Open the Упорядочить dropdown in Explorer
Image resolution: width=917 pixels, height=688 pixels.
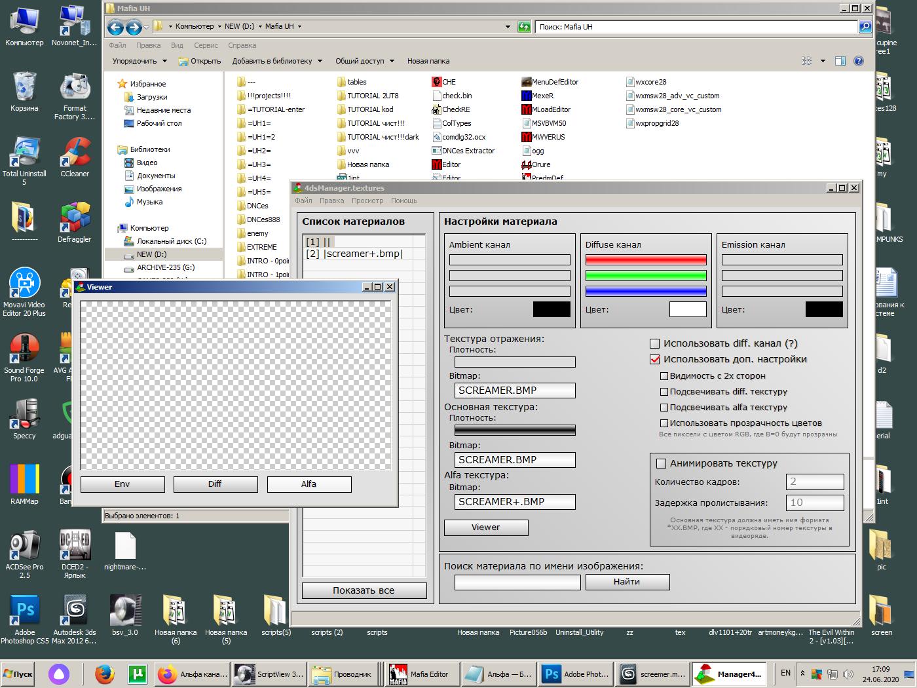coord(140,61)
